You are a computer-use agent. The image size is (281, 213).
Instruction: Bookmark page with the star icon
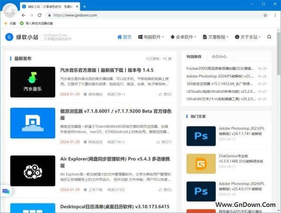tap(265, 15)
